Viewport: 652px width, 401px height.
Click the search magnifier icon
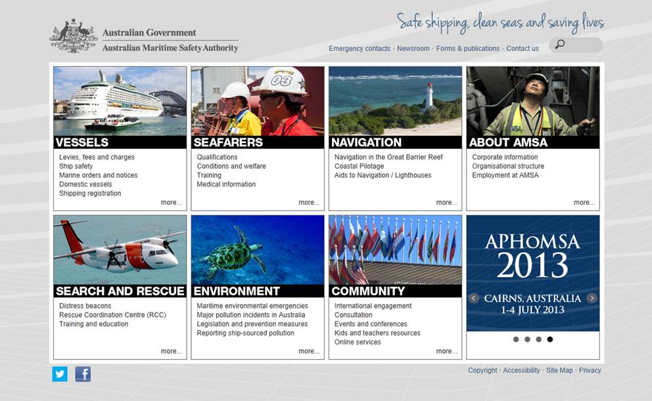(560, 44)
